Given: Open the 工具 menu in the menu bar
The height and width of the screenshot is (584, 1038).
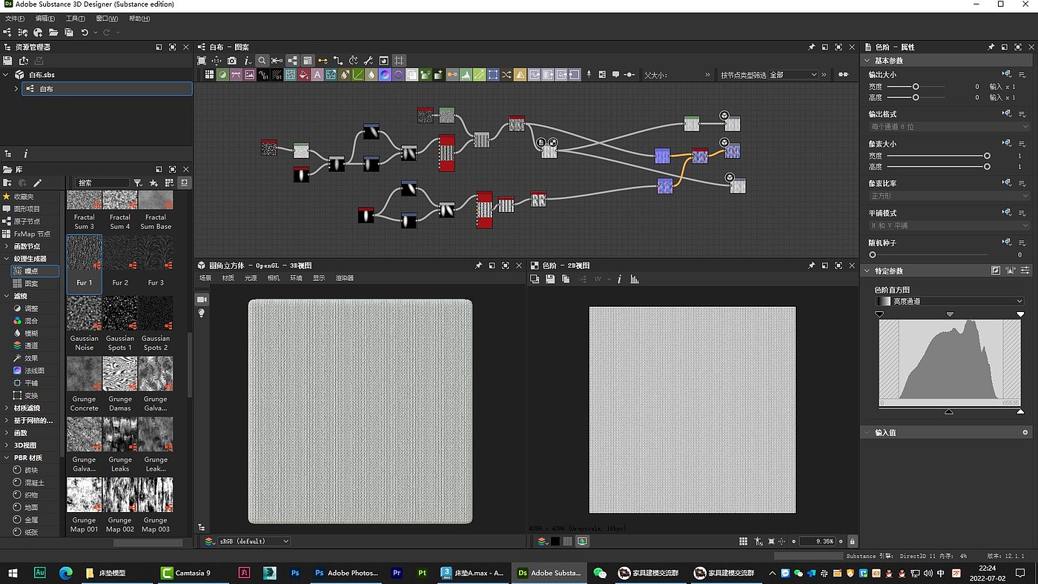Looking at the screenshot, I should (x=75, y=19).
